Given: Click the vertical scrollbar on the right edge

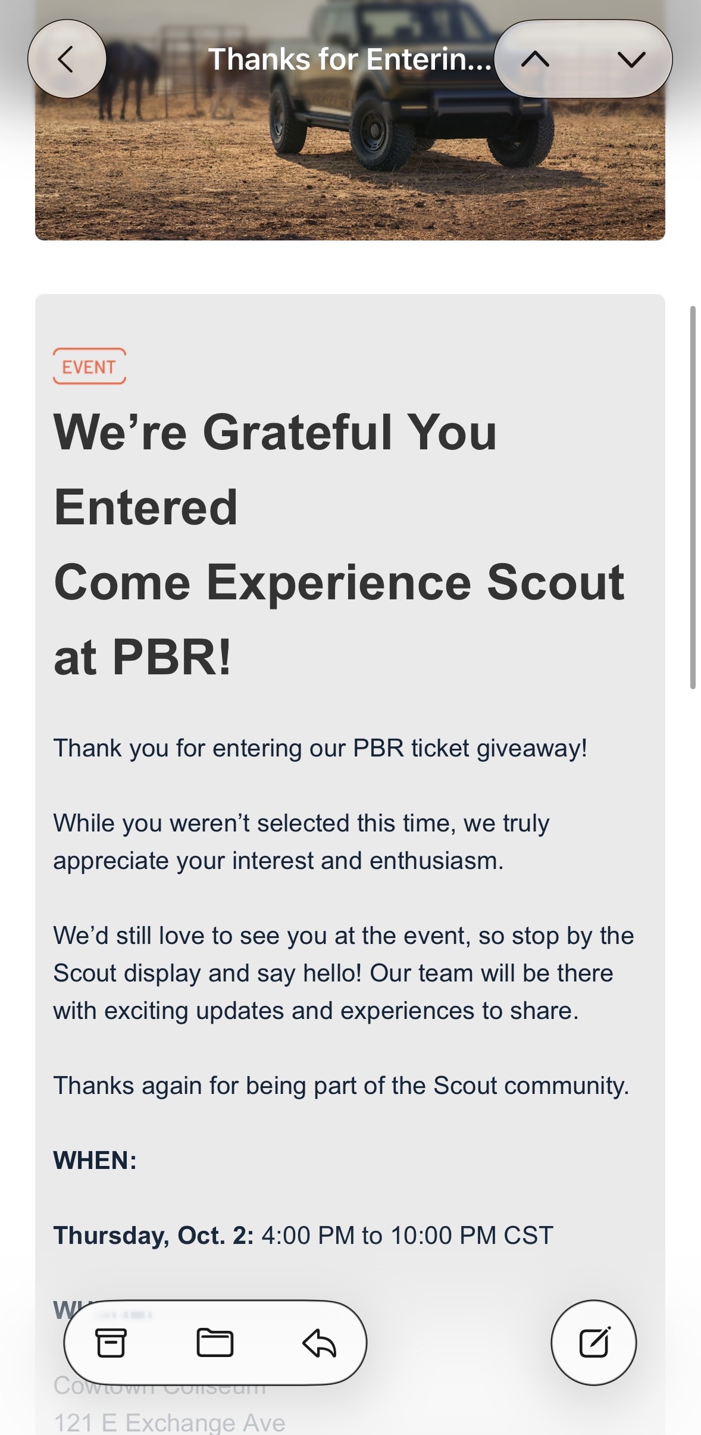Looking at the screenshot, I should point(693,497).
